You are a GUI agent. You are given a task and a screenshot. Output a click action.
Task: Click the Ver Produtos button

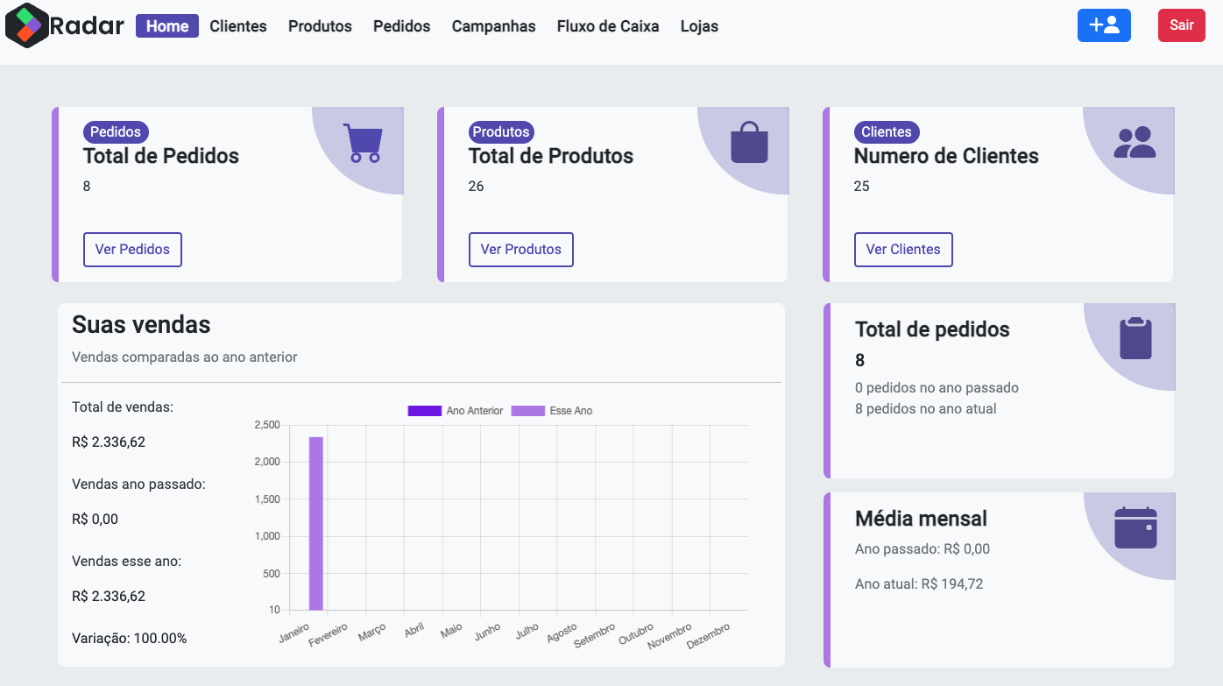click(x=521, y=250)
